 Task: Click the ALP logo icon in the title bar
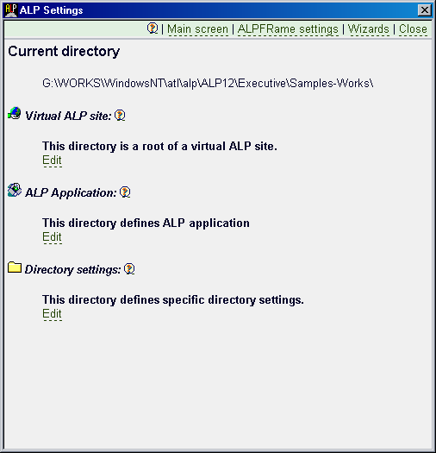[11, 10]
